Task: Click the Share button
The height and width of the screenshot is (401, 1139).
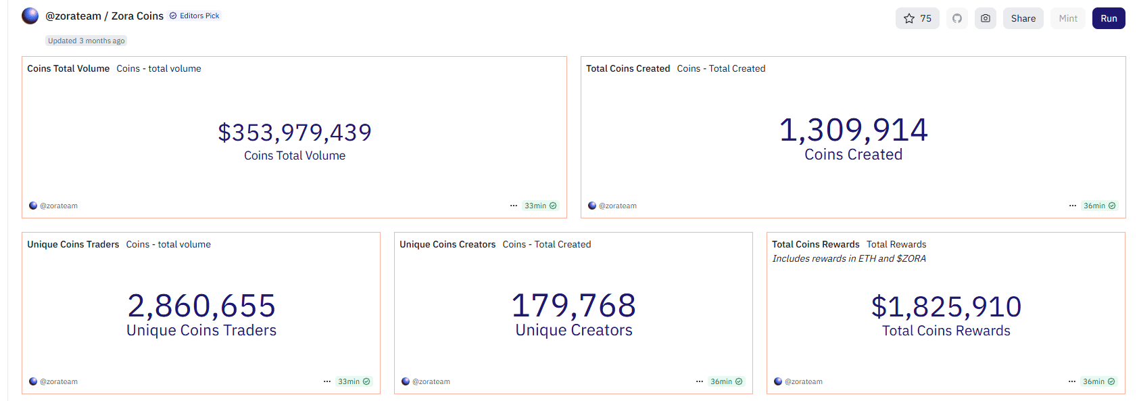Action: (1023, 18)
